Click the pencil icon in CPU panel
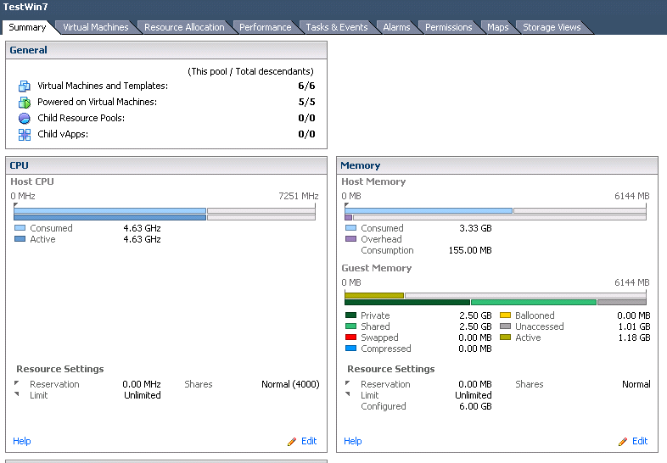Screen dimensions: 667x463 [292, 442]
